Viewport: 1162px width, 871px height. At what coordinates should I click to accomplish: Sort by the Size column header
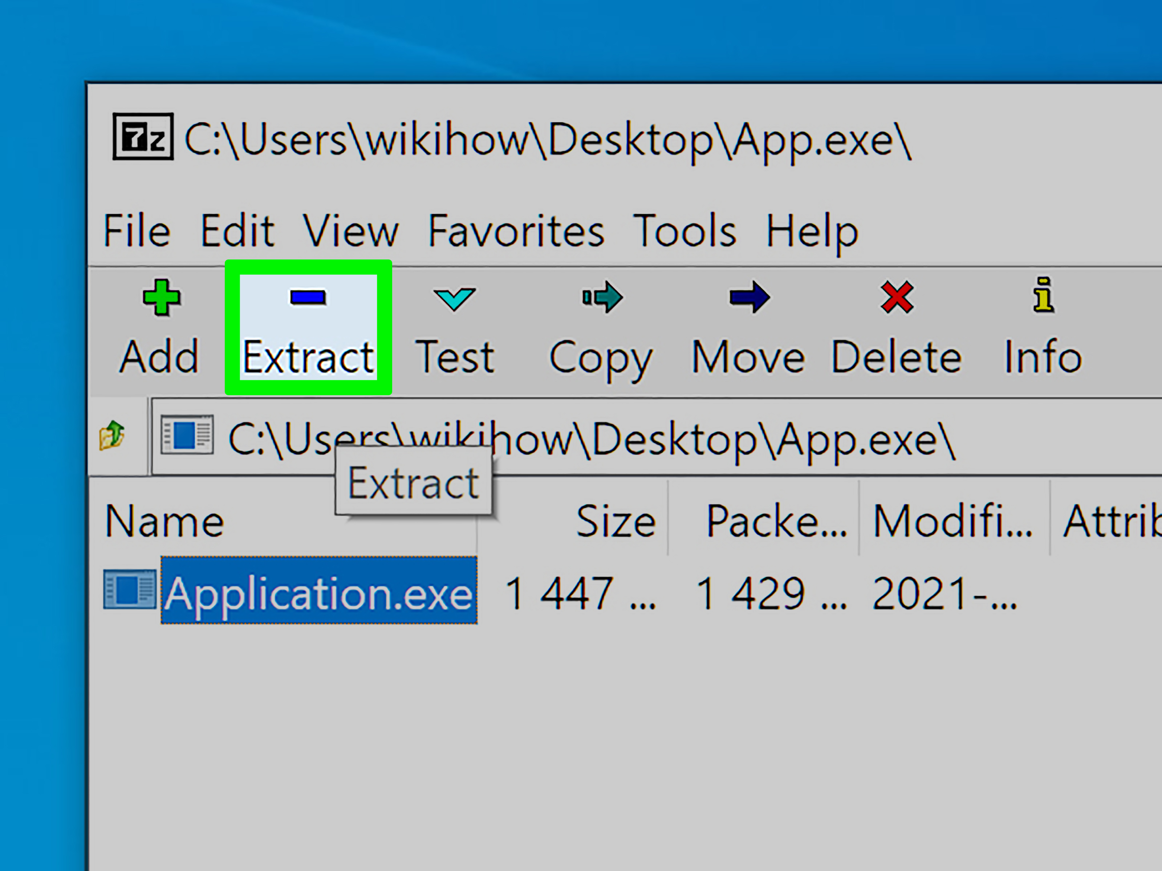615,521
